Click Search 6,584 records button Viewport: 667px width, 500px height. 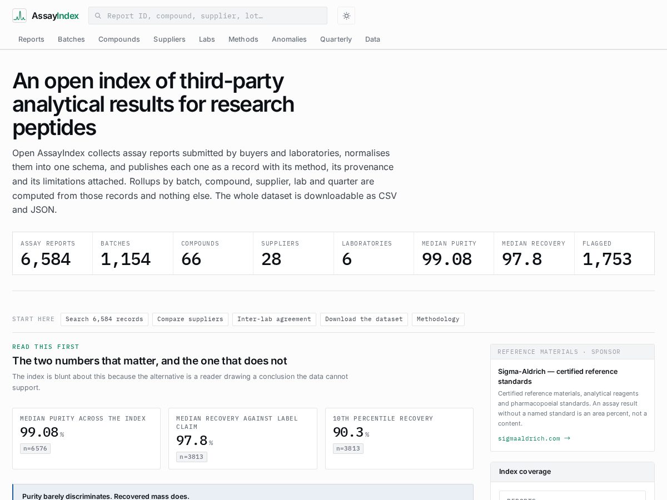click(104, 319)
